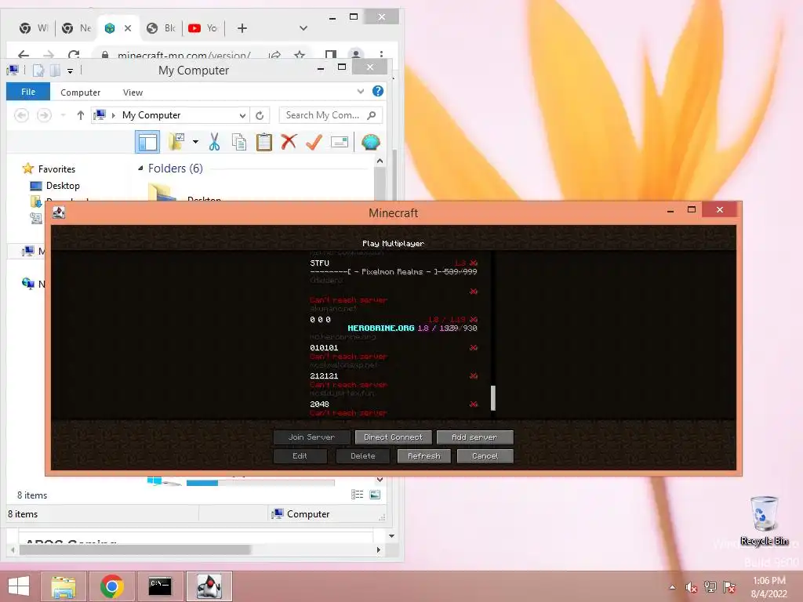Click Chrome's share page icon
Image resolution: width=803 pixels, height=602 pixels.
pyautogui.click(x=275, y=55)
